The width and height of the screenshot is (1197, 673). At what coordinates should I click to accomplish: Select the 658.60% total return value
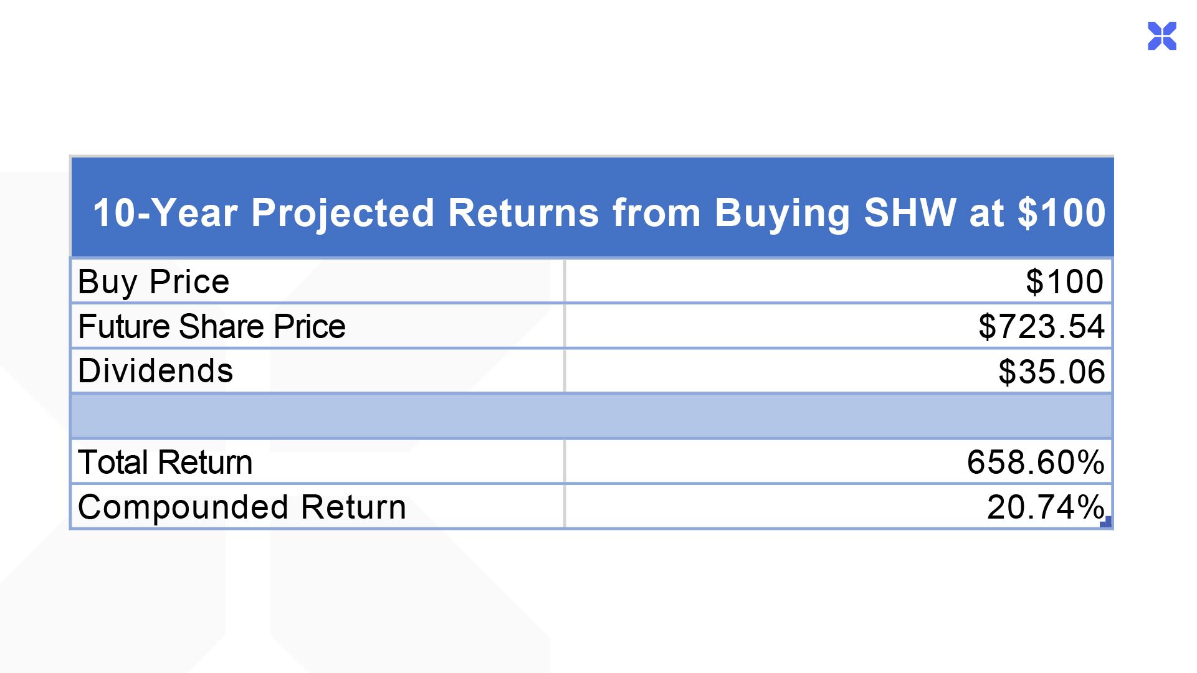pyautogui.click(x=1036, y=462)
